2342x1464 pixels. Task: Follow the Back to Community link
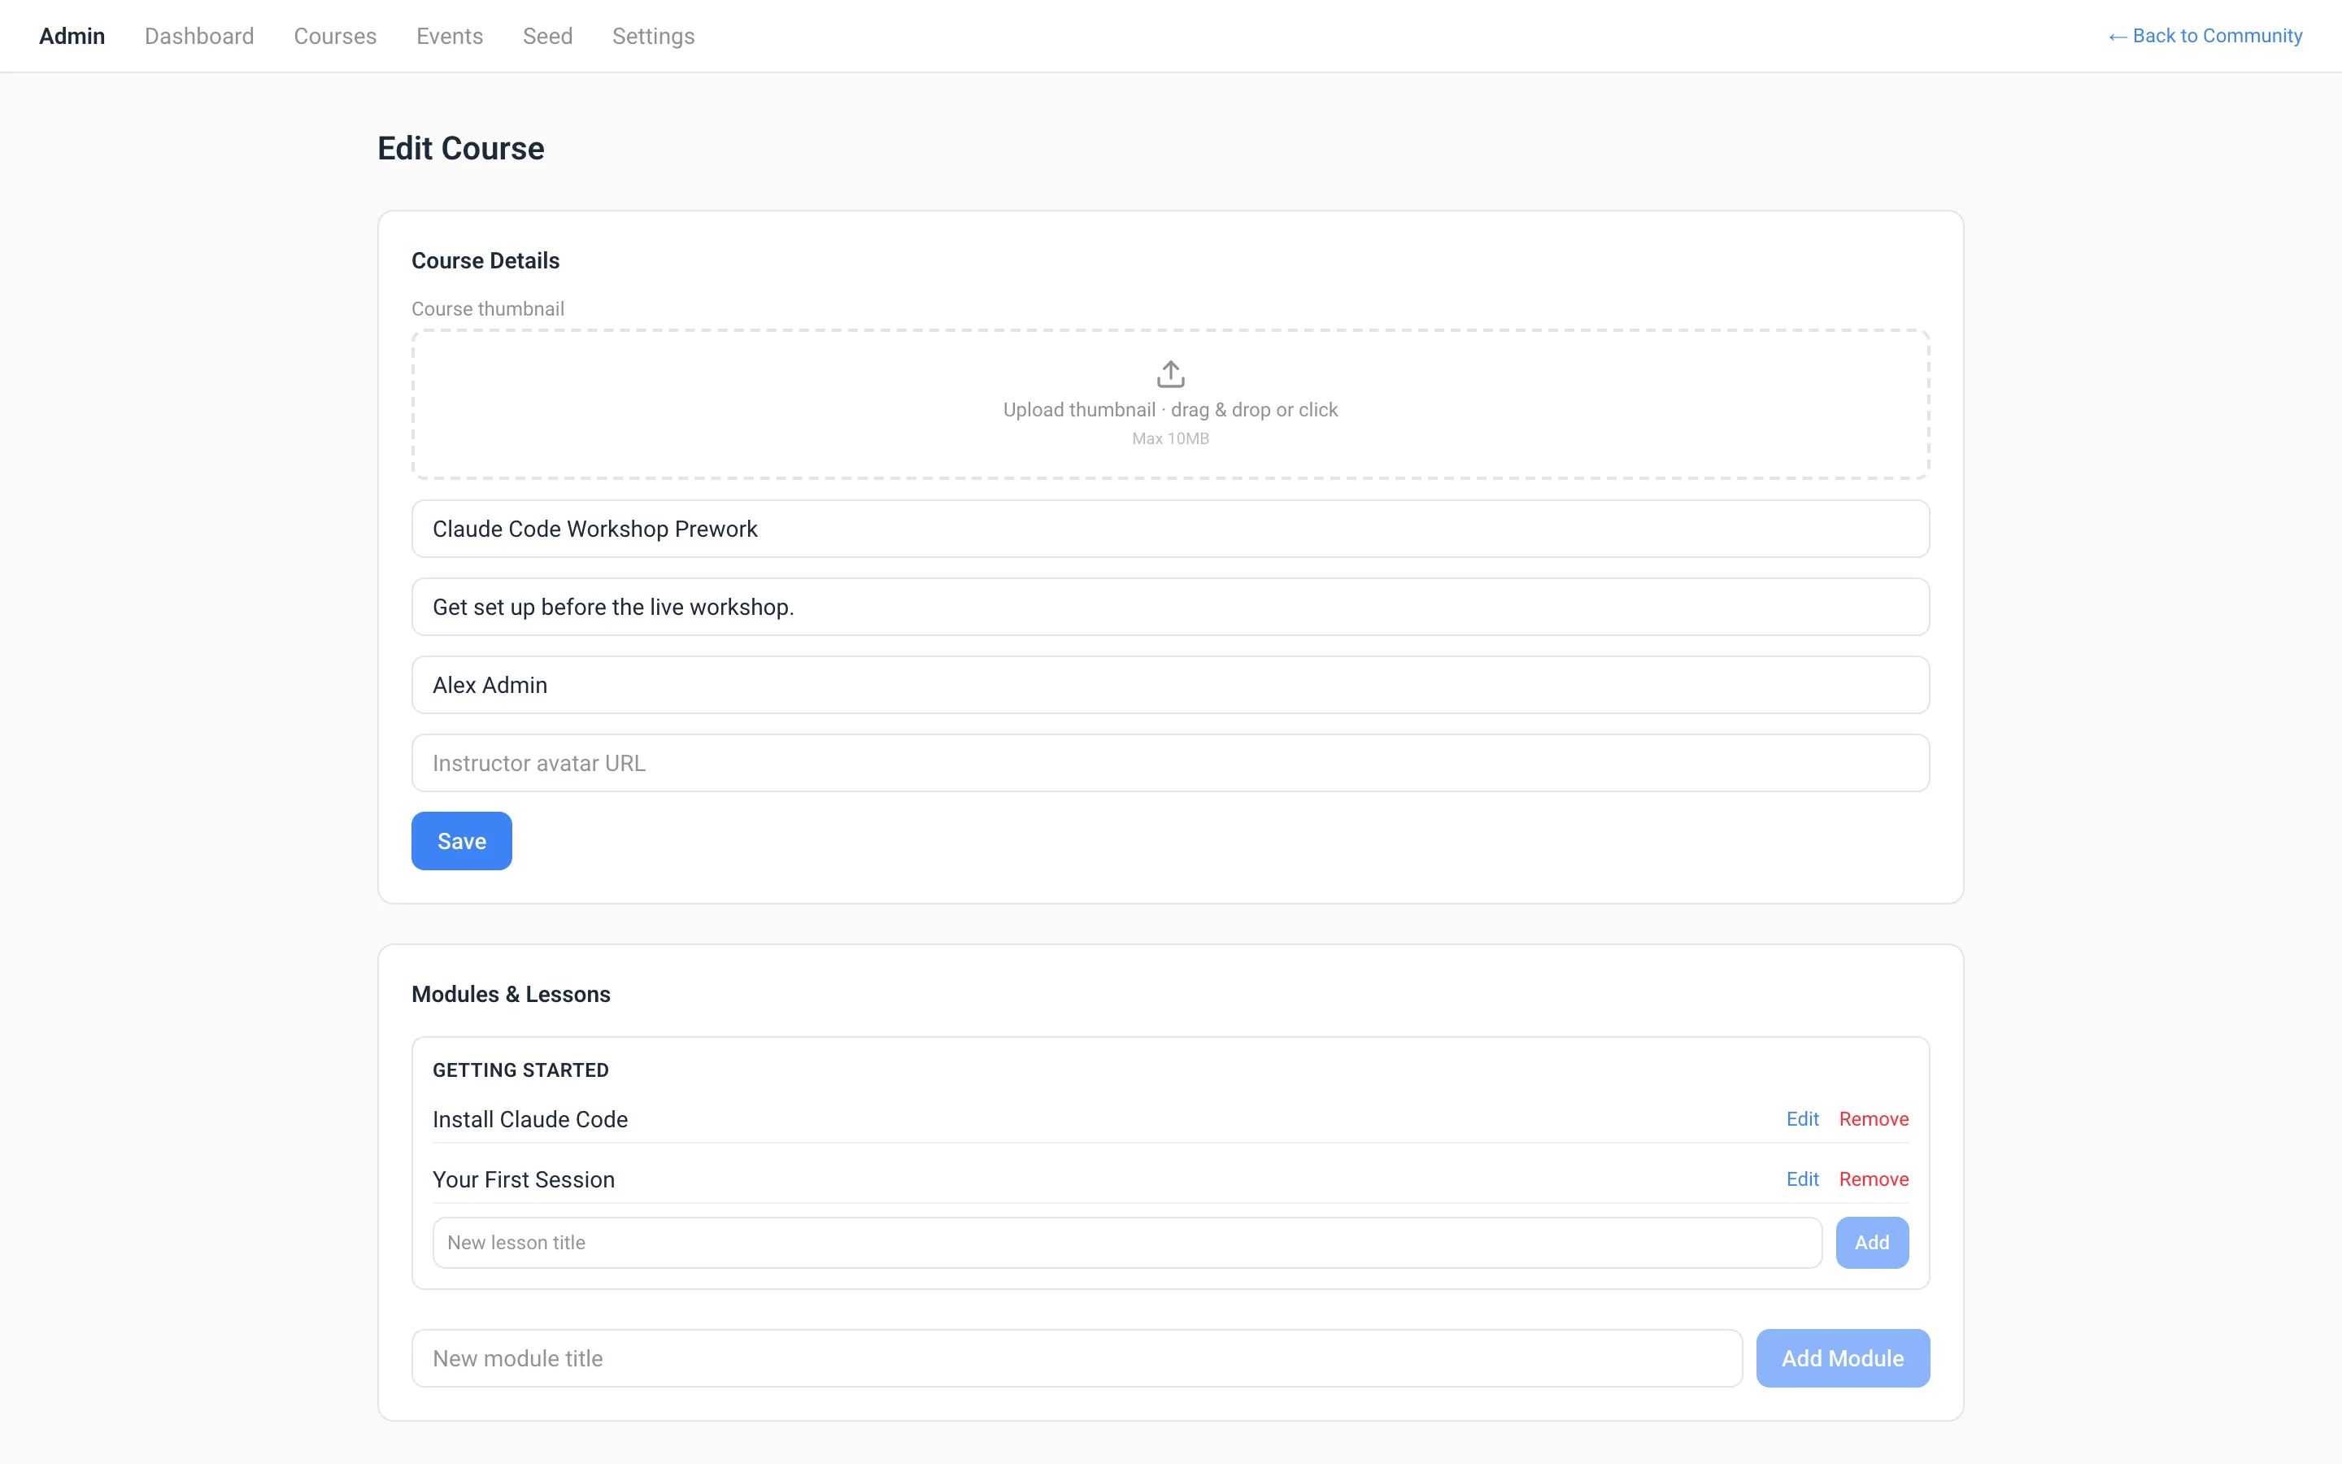click(x=2205, y=36)
